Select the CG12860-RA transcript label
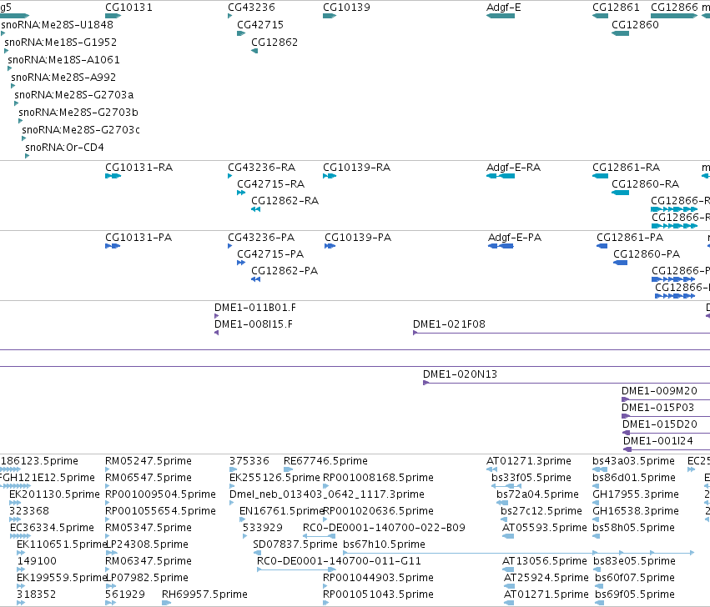The width and height of the screenshot is (710, 607). click(645, 184)
